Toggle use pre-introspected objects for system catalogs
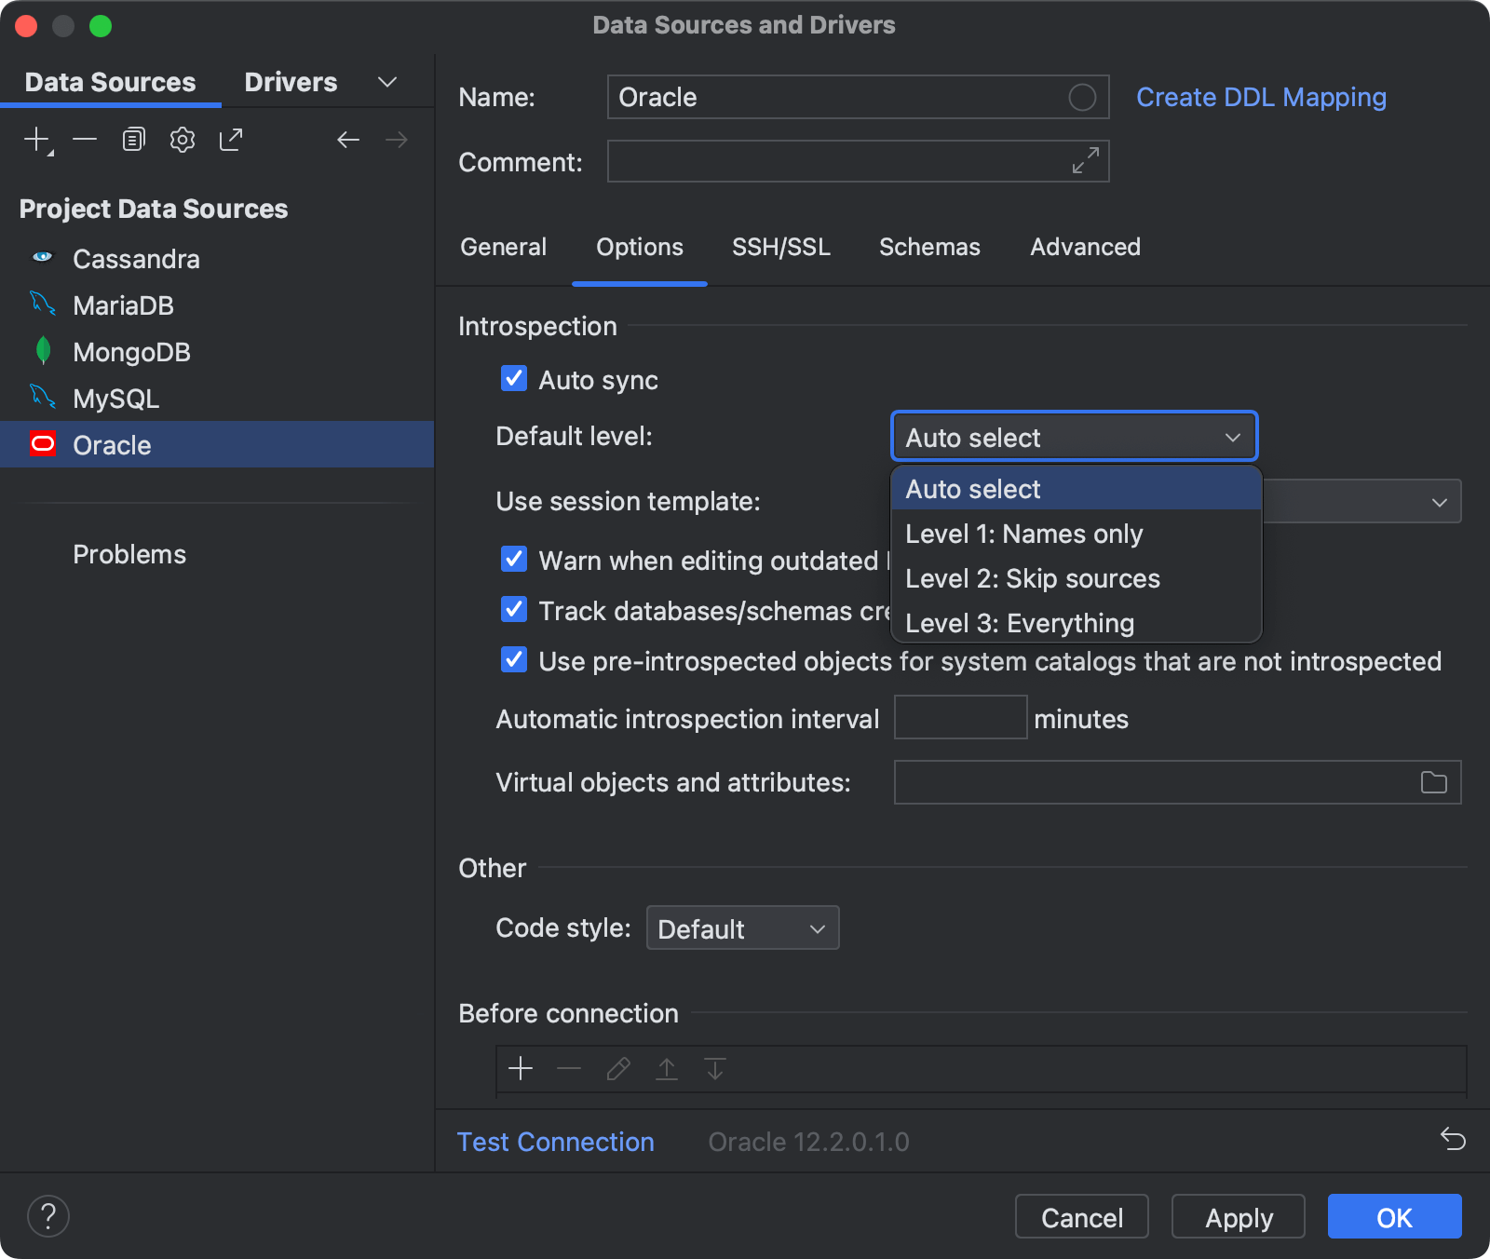Image resolution: width=1490 pixels, height=1259 pixels. tap(513, 660)
